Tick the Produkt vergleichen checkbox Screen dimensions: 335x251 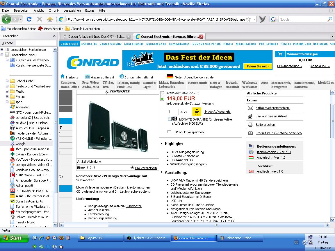click(x=170, y=132)
